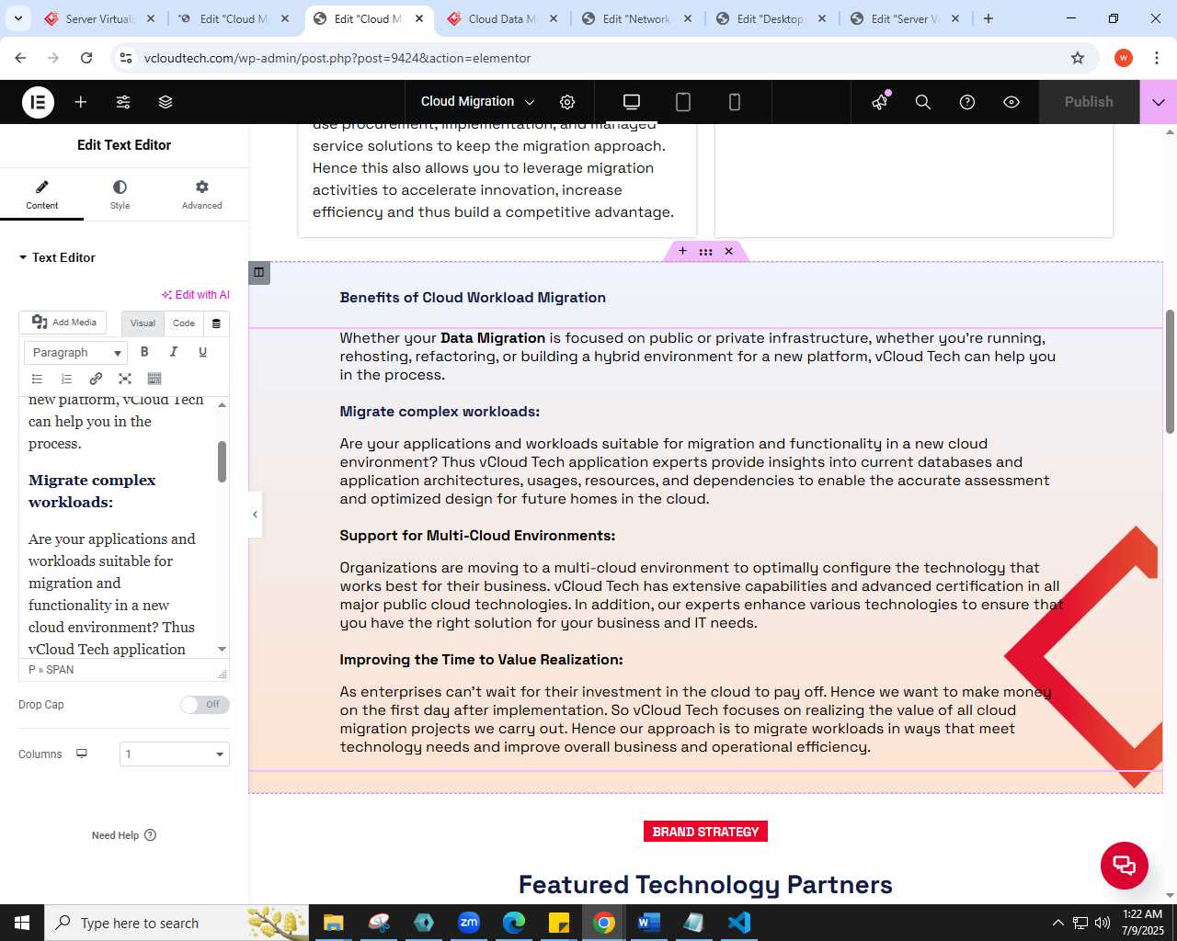Open the Structure layers icon

tap(166, 102)
